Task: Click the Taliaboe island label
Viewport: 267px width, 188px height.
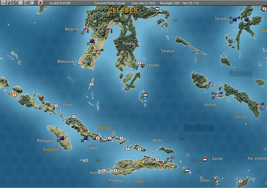Action: pos(168,51)
